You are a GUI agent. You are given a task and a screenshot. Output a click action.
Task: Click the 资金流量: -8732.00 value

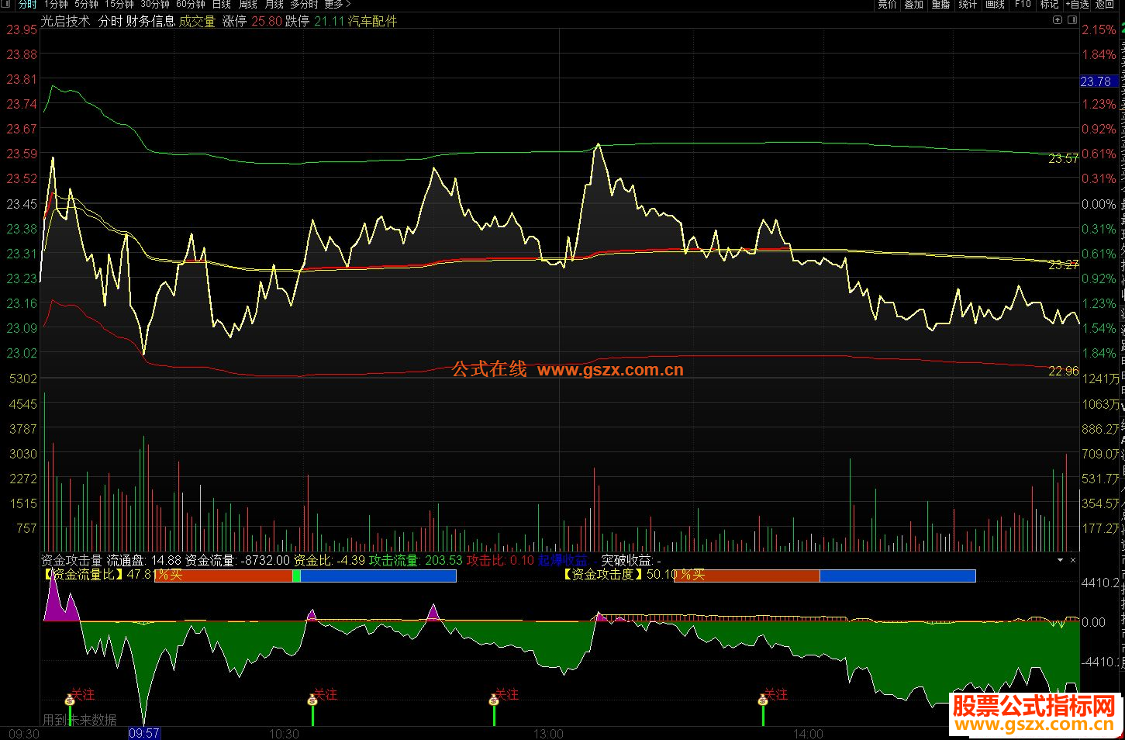238,560
